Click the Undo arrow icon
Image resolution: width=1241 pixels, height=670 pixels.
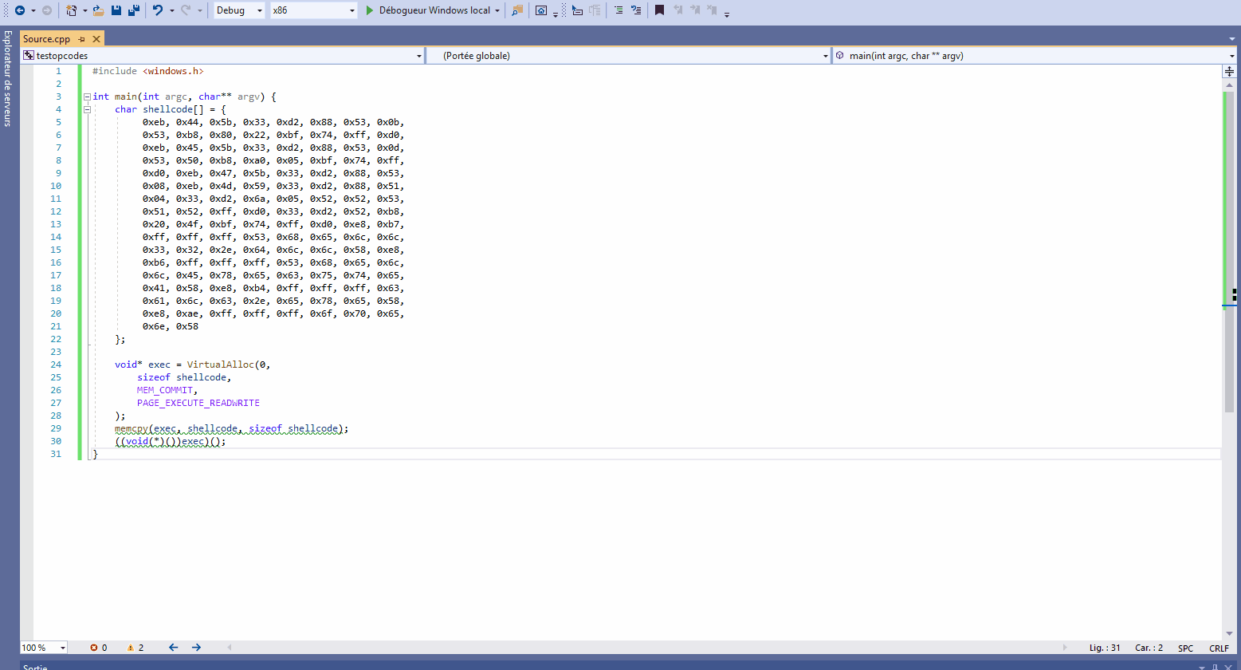158,10
